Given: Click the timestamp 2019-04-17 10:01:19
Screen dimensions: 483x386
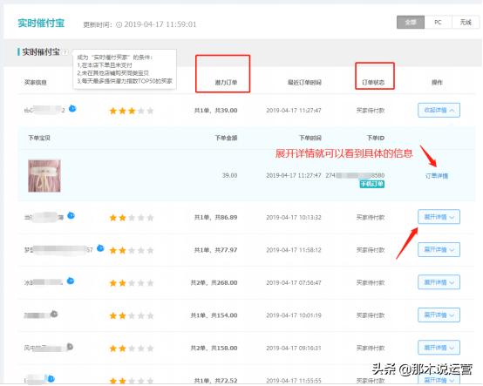Looking at the screenshot, I should pyautogui.click(x=294, y=315).
